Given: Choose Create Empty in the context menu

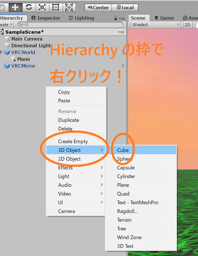Looking at the screenshot, I should pyautogui.click(x=76, y=142).
